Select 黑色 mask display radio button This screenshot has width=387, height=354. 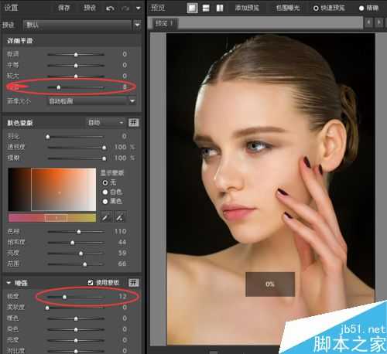[105, 202]
